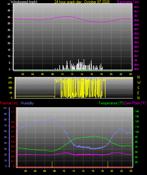
Task: Click 110 on the green temperature axis
Action: [137, 127]
